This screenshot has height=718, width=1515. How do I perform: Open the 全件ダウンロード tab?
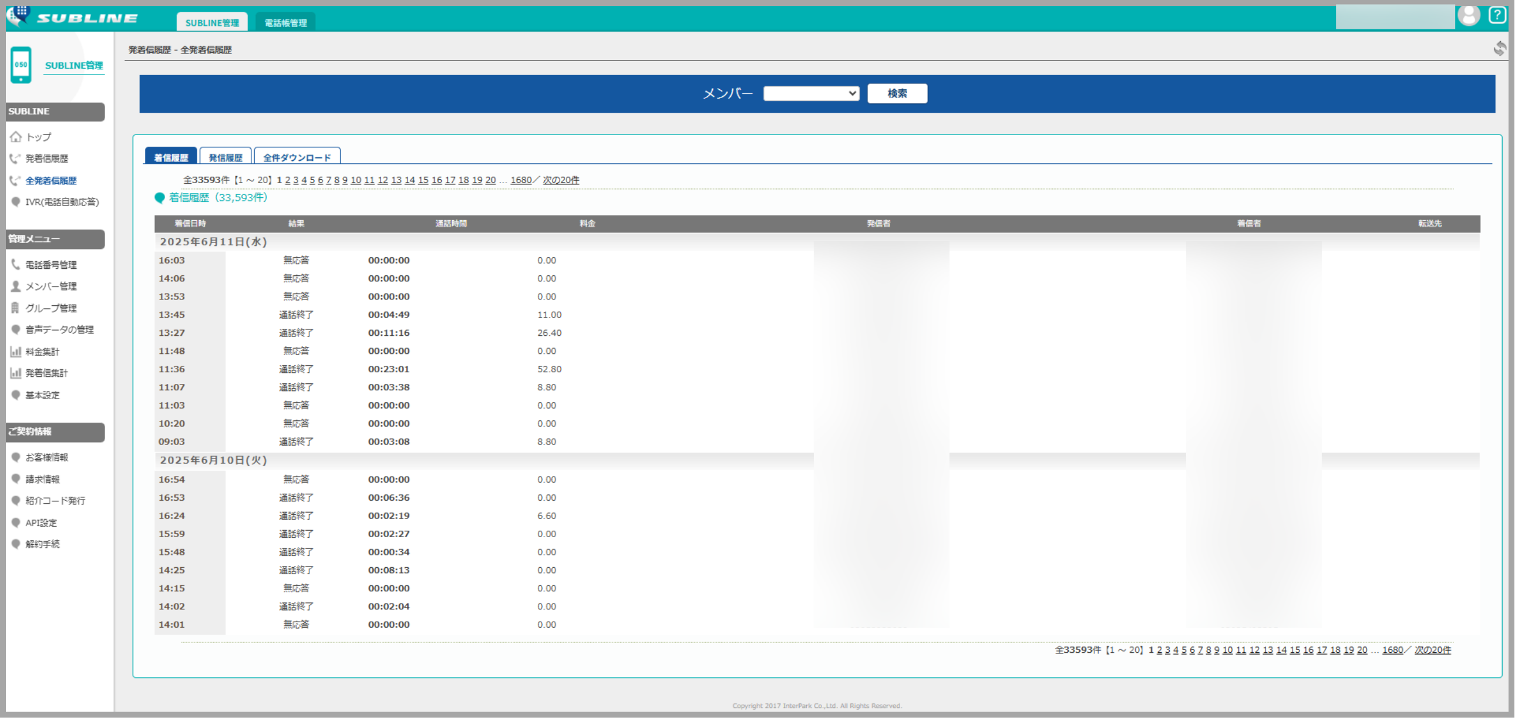pyautogui.click(x=297, y=157)
